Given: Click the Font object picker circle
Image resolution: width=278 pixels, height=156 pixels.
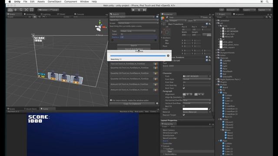Looking at the screenshot, I should point(210,76).
